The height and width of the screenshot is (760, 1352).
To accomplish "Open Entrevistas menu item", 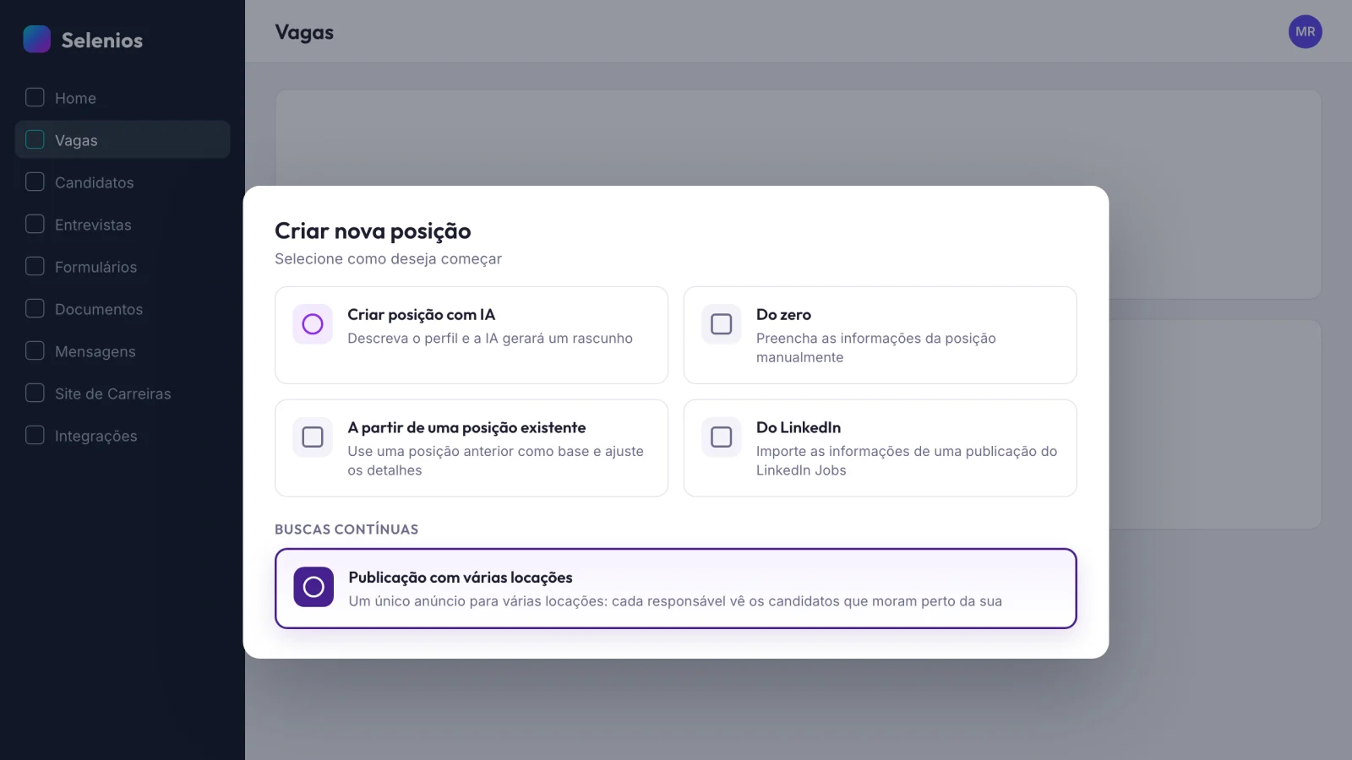I will (123, 225).
